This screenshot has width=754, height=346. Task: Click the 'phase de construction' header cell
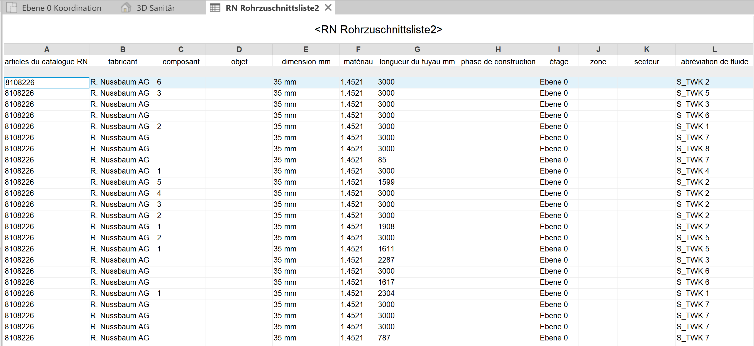pos(498,62)
